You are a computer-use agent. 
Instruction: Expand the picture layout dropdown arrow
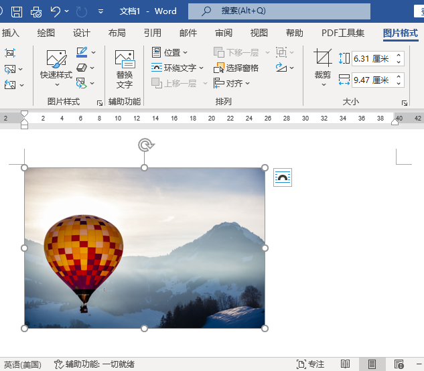tap(92, 83)
